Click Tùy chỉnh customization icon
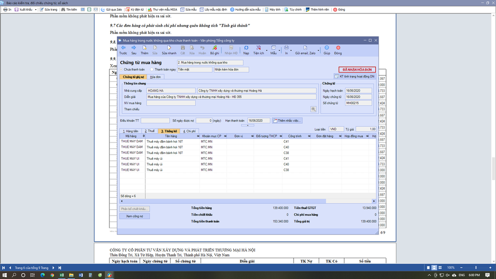The image size is (496, 279). click(293, 10)
